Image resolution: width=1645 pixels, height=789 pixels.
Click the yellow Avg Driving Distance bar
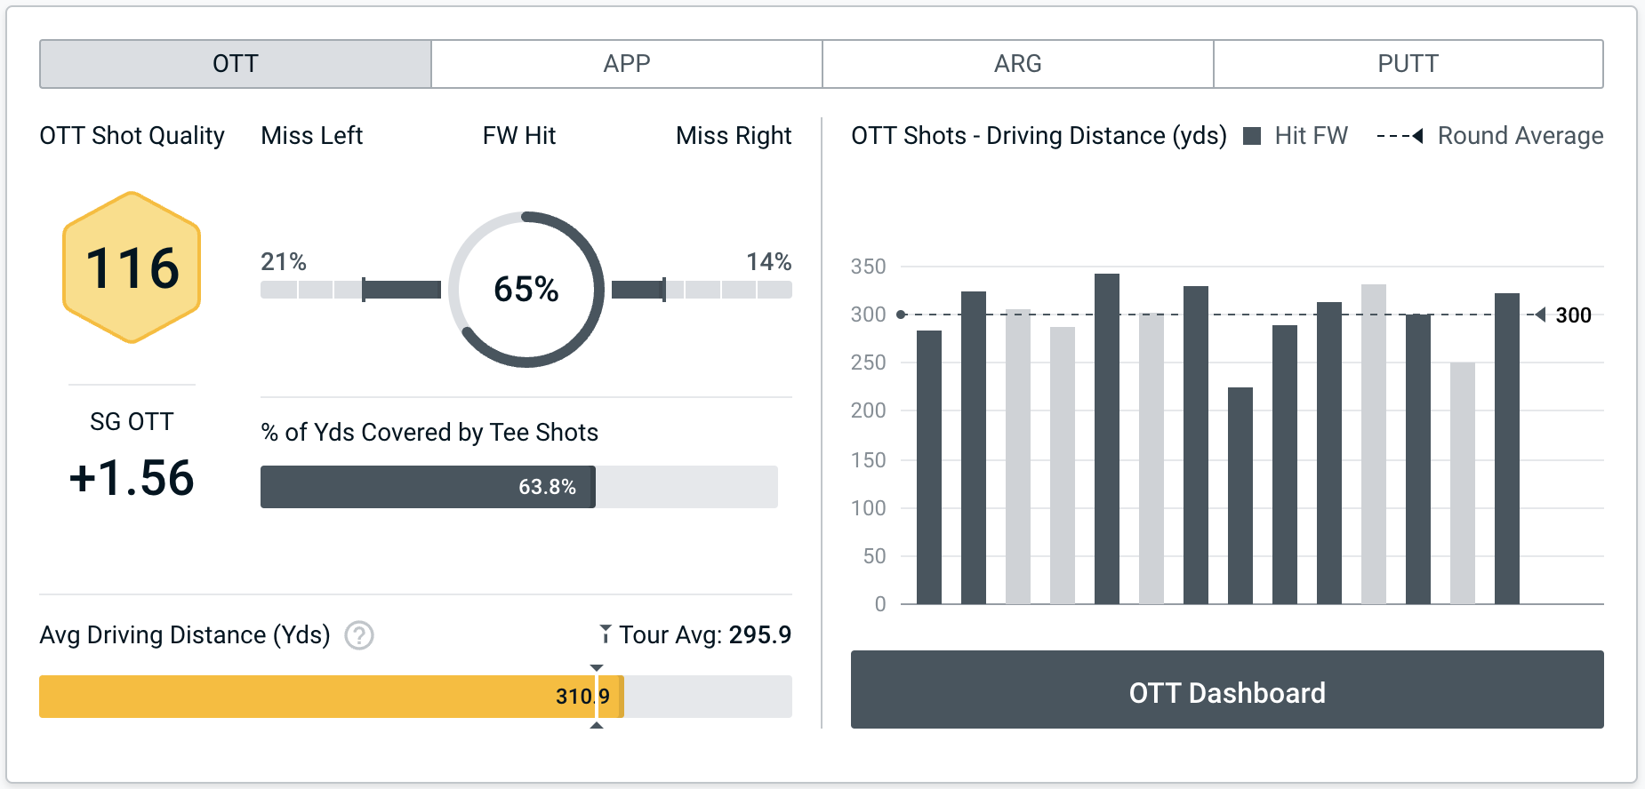coord(331,697)
